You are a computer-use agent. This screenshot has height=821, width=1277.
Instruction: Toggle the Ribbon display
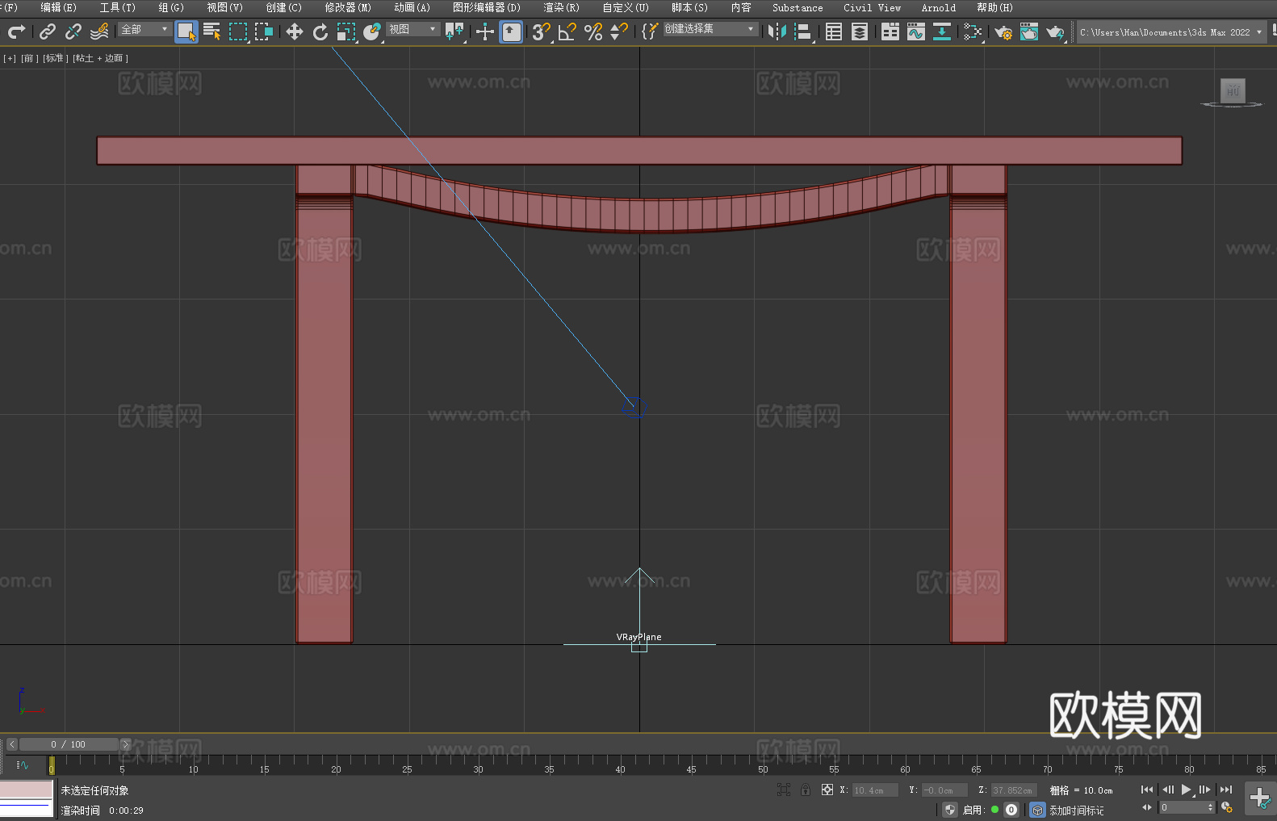(890, 31)
